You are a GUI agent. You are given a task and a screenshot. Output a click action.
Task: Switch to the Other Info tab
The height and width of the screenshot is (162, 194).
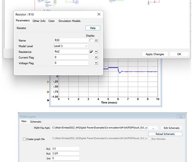click(x=39, y=21)
